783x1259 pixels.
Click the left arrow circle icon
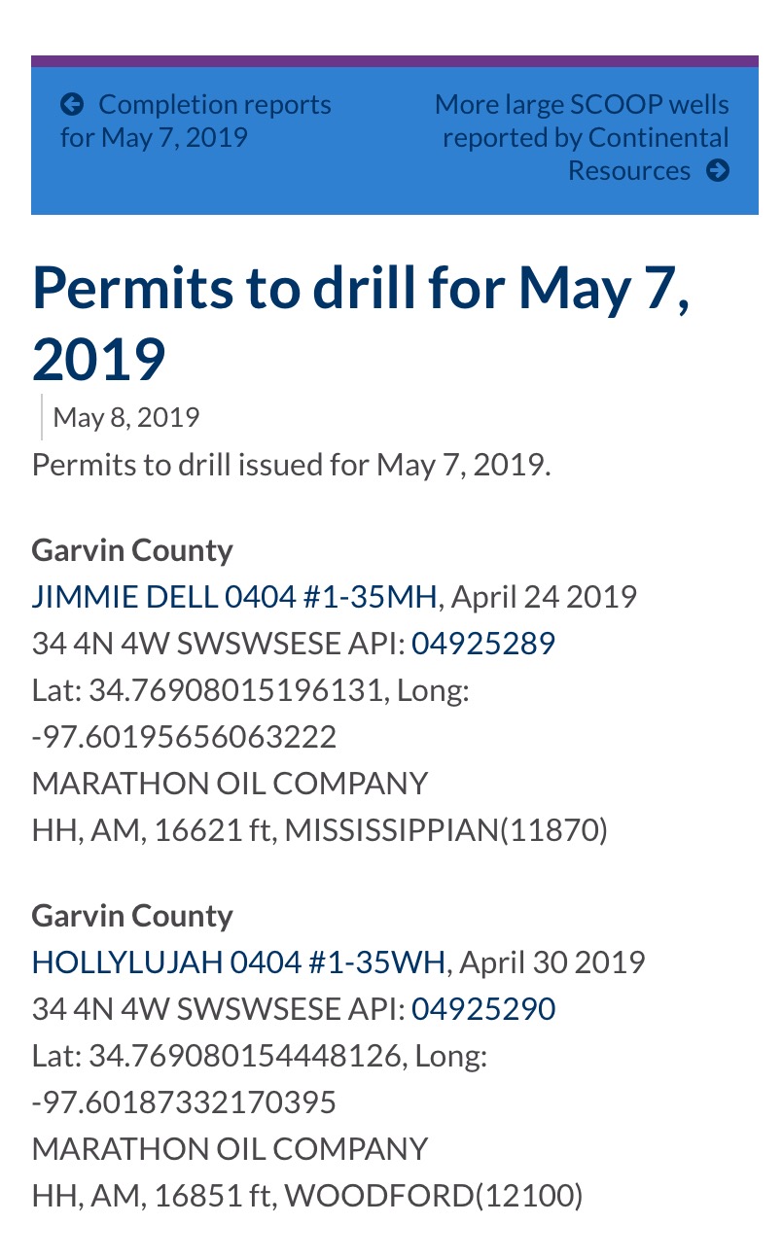tap(72, 104)
